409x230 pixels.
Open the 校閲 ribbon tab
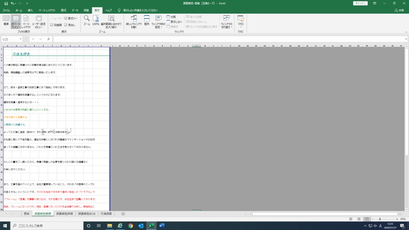click(86, 10)
